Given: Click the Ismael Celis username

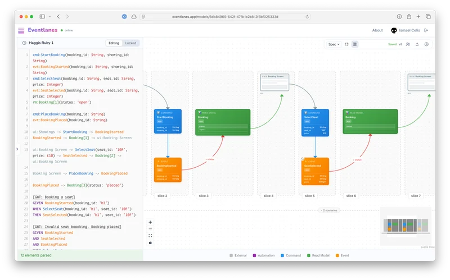Looking at the screenshot, I should click(409, 30).
